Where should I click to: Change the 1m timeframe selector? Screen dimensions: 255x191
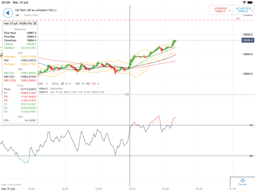(x=17, y=15)
